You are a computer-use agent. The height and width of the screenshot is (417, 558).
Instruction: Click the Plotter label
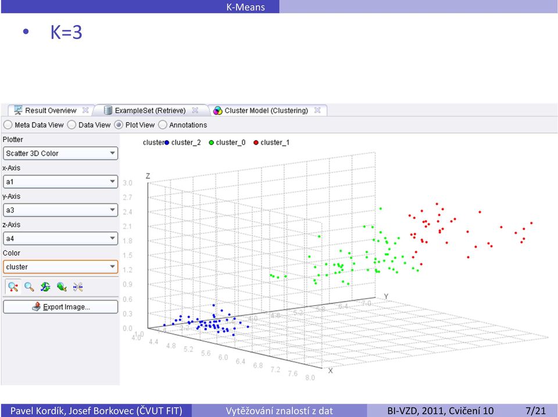click(x=13, y=139)
